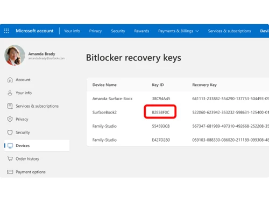The width and height of the screenshot is (269, 202).
Task: Select Devices in the left sidebar
Action: coord(37,145)
